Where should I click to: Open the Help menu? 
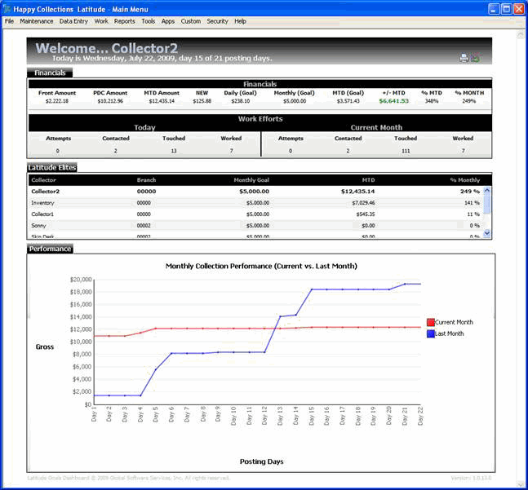(x=240, y=21)
